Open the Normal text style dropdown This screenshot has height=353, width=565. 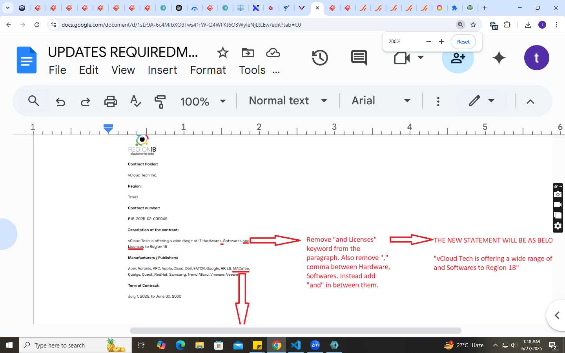pos(288,101)
